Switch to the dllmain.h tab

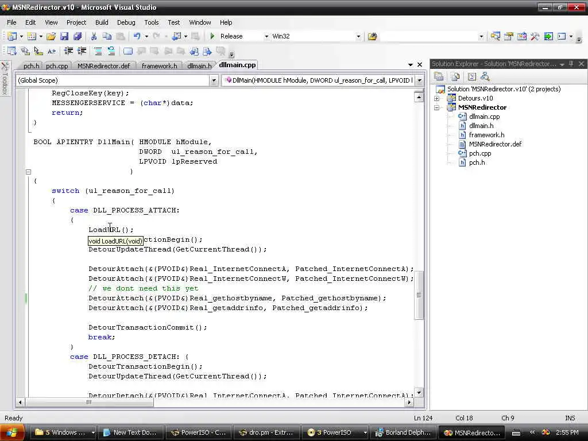199,66
